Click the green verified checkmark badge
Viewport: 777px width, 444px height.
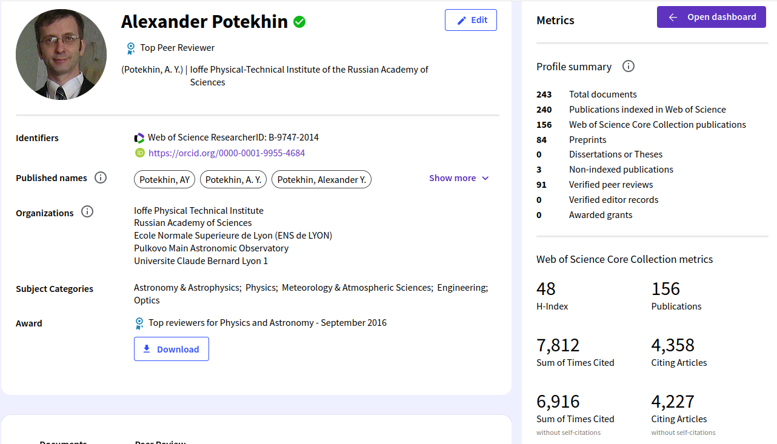[299, 22]
